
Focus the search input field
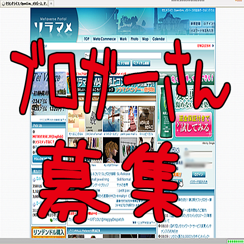click(122, 56)
